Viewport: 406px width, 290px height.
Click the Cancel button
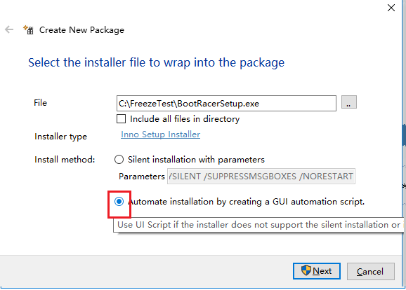370,271
